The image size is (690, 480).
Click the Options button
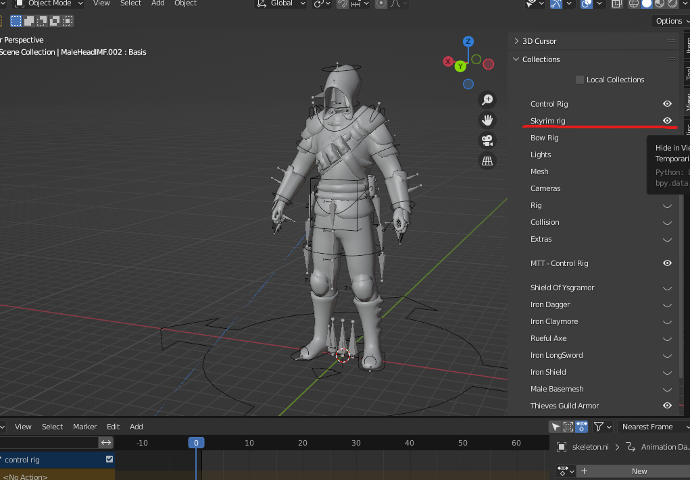pos(669,21)
